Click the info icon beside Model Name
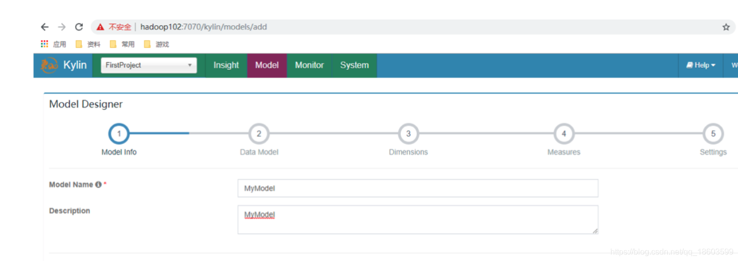 (x=98, y=185)
